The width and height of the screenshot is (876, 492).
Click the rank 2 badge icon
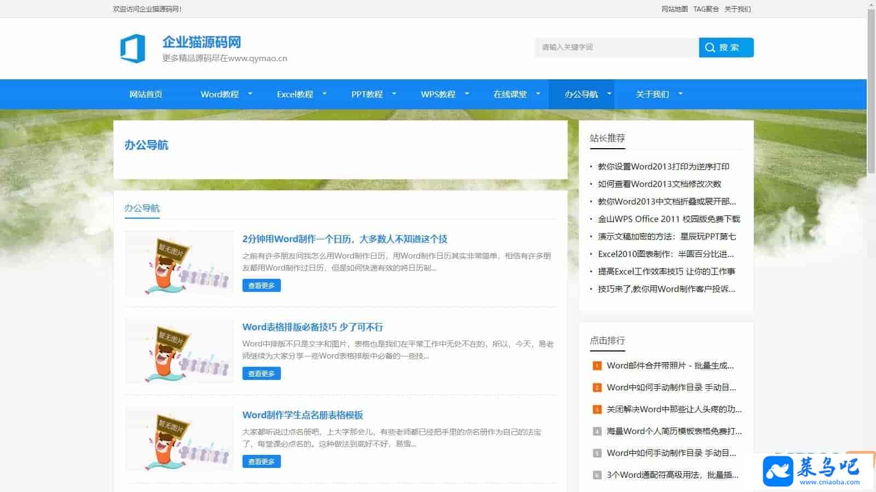(597, 388)
